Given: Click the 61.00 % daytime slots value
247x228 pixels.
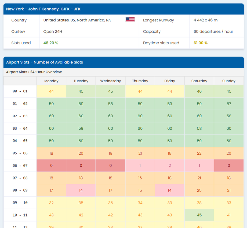Looking at the screenshot, I should [201, 43].
